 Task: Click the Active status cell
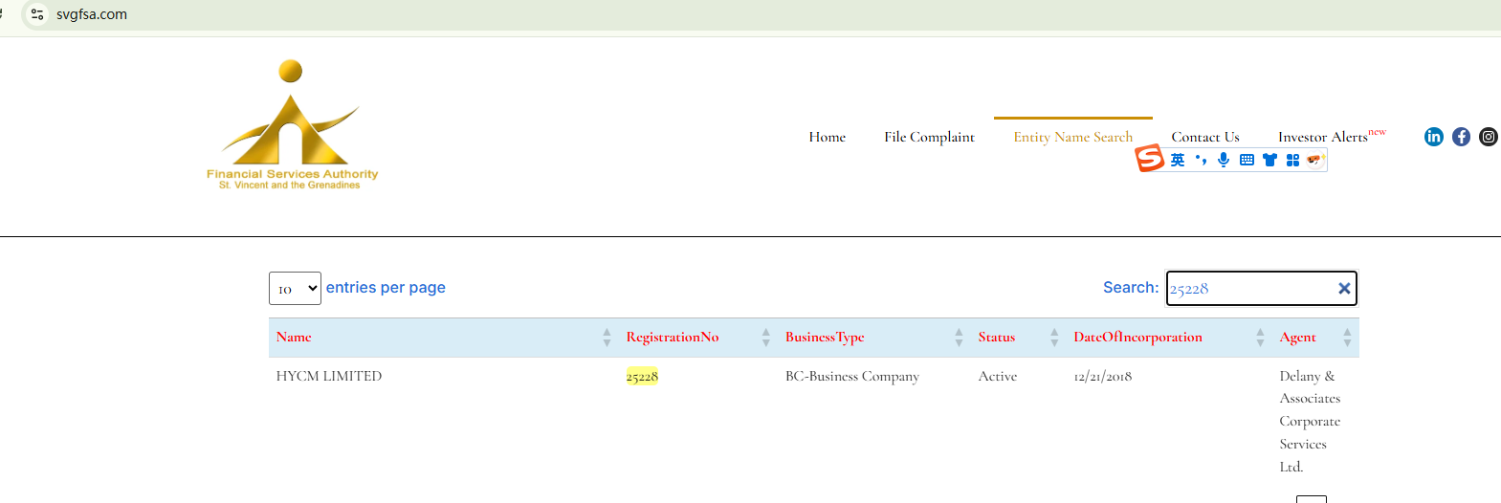pos(998,376)
